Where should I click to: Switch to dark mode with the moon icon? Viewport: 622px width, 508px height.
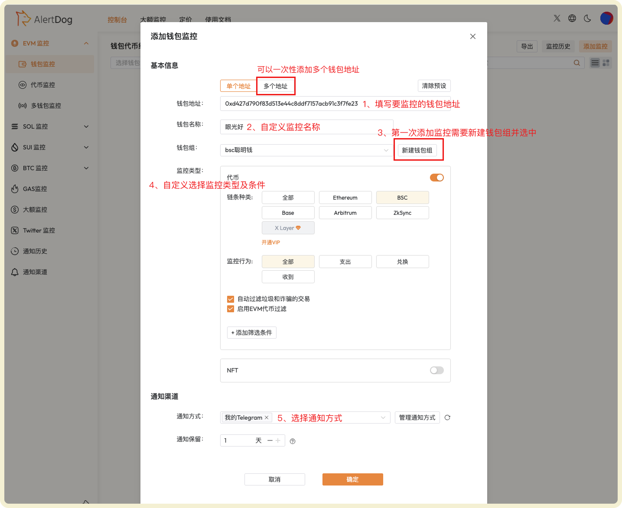pyautogui.click(x=587, y=18)
